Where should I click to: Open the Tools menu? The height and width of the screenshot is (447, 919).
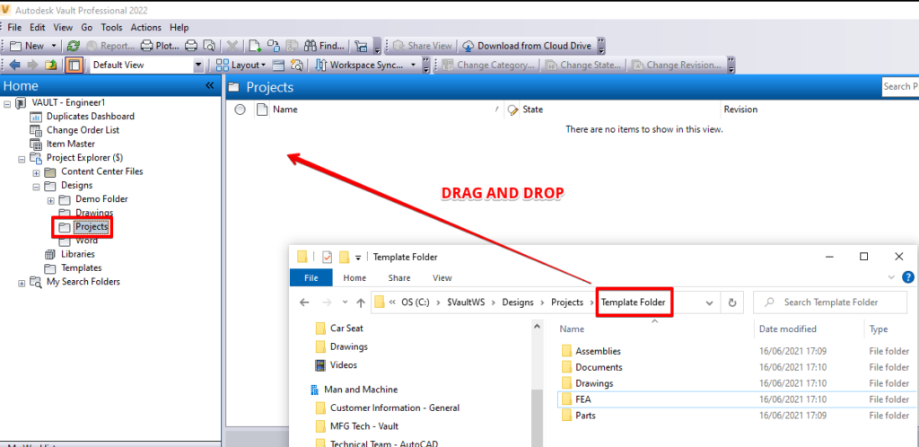coord(111,28)
